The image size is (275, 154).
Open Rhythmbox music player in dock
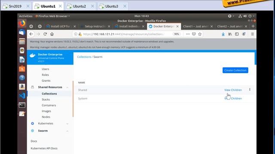(22, 50)
